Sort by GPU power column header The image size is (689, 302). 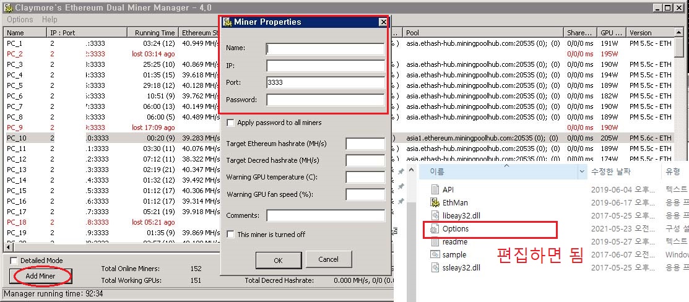pyautogui.click(x=612, y=33)
